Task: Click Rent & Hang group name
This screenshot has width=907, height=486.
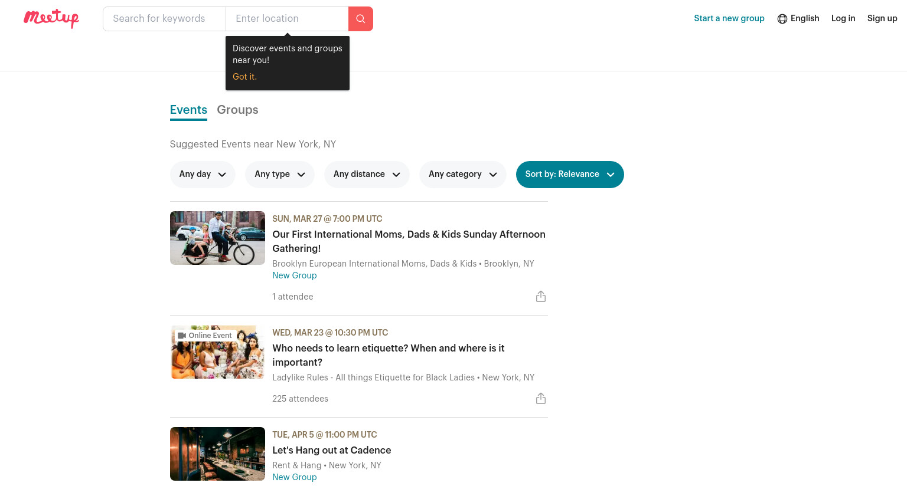Action: click(296, 465)
